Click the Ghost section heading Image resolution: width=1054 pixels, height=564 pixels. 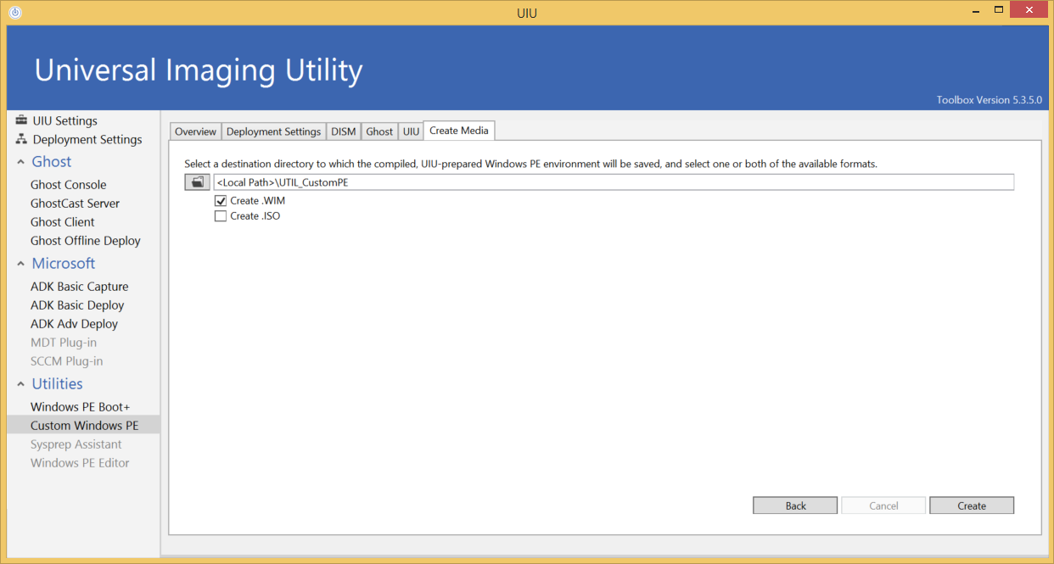[52, 162]
